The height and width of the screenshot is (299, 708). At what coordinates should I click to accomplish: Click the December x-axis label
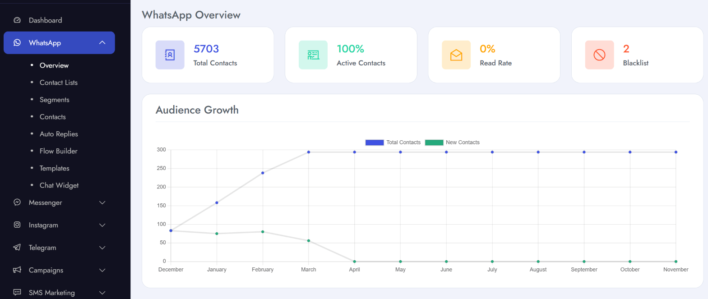click(171, 270)
